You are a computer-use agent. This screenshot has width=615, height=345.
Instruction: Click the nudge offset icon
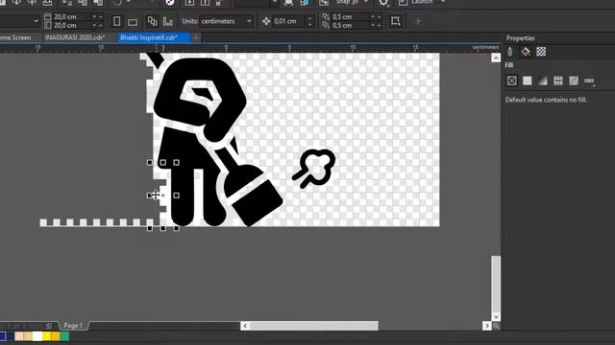coord(266,21)
